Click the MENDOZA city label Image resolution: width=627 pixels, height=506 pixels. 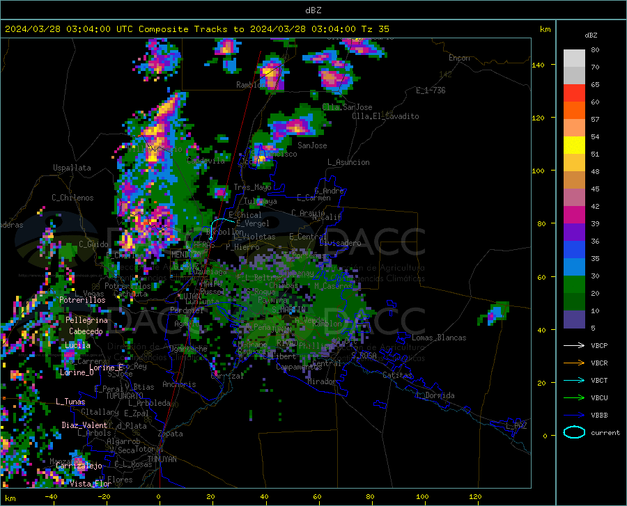tap(186, 255)
